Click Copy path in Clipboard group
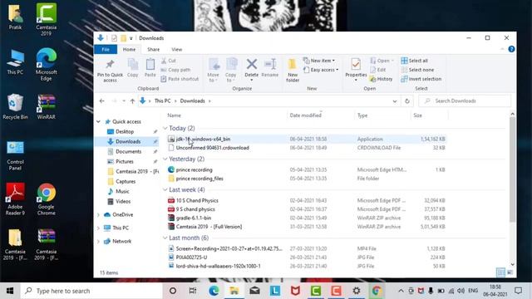Image resolution: width=532 pixels, height=299 pixels. 175,70
